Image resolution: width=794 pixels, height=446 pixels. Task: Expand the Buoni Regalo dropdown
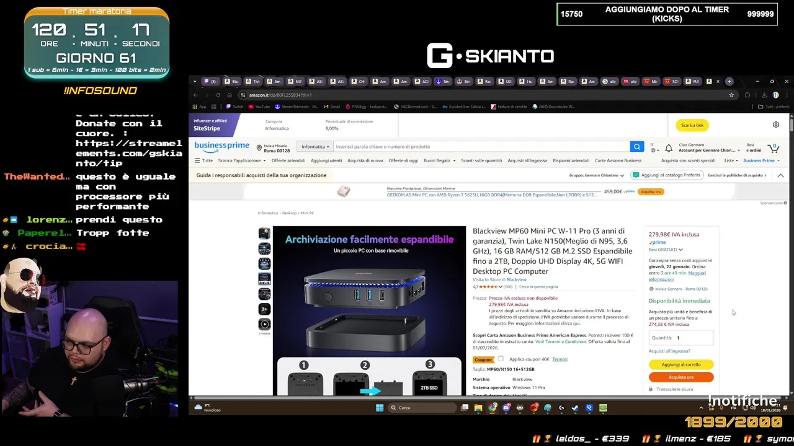pyautogui.click(x=439, y=160)
